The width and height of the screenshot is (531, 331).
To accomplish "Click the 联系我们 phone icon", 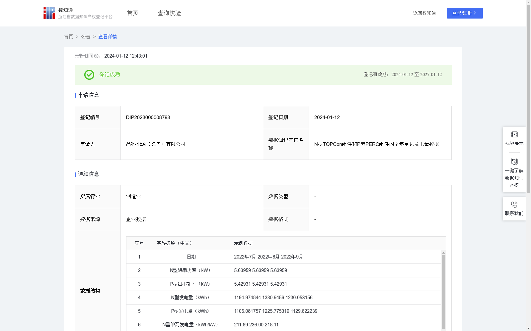I will (514, 205).
